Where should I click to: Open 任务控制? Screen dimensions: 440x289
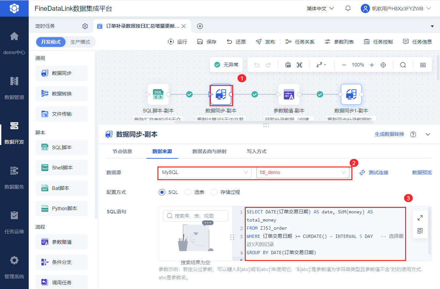pos(378,42)
